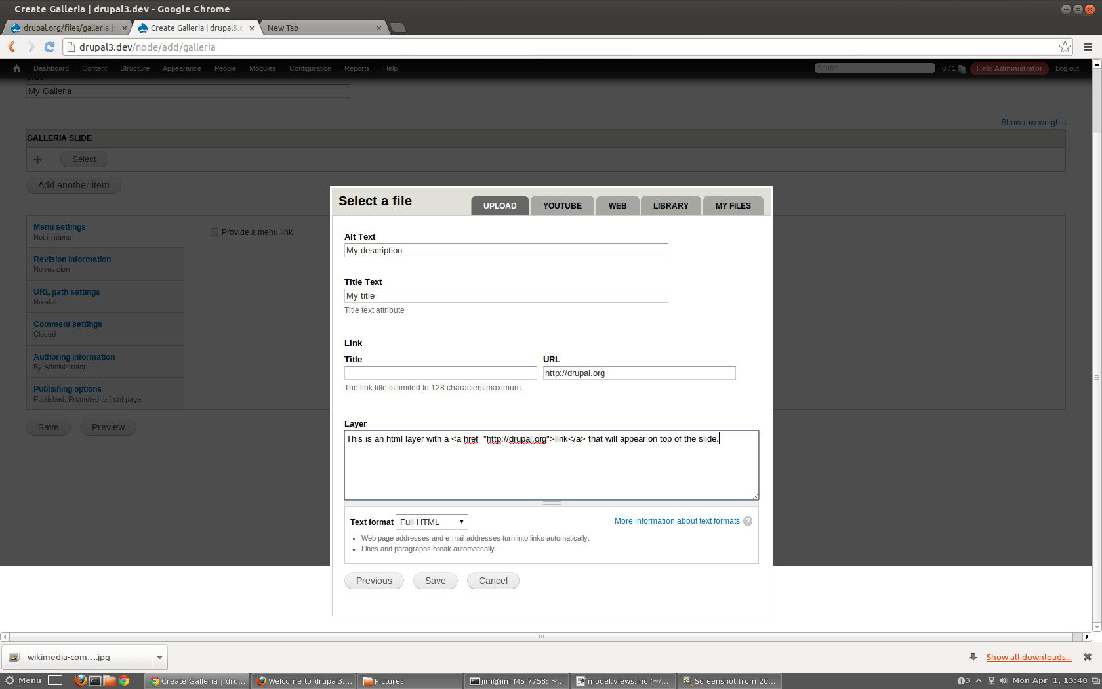1102x689 pixels.
Task: Click the bookmark star in the address bar
Action: [1064, 47]
